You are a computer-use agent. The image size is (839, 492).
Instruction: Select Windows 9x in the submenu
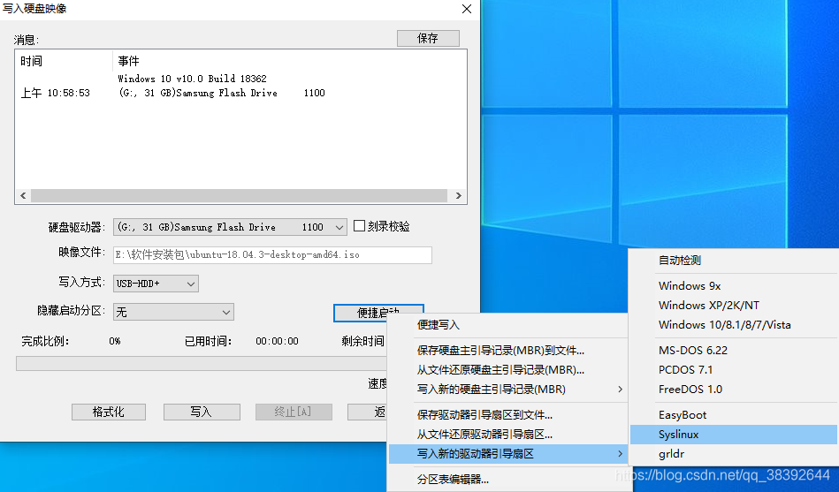(734, 285)
